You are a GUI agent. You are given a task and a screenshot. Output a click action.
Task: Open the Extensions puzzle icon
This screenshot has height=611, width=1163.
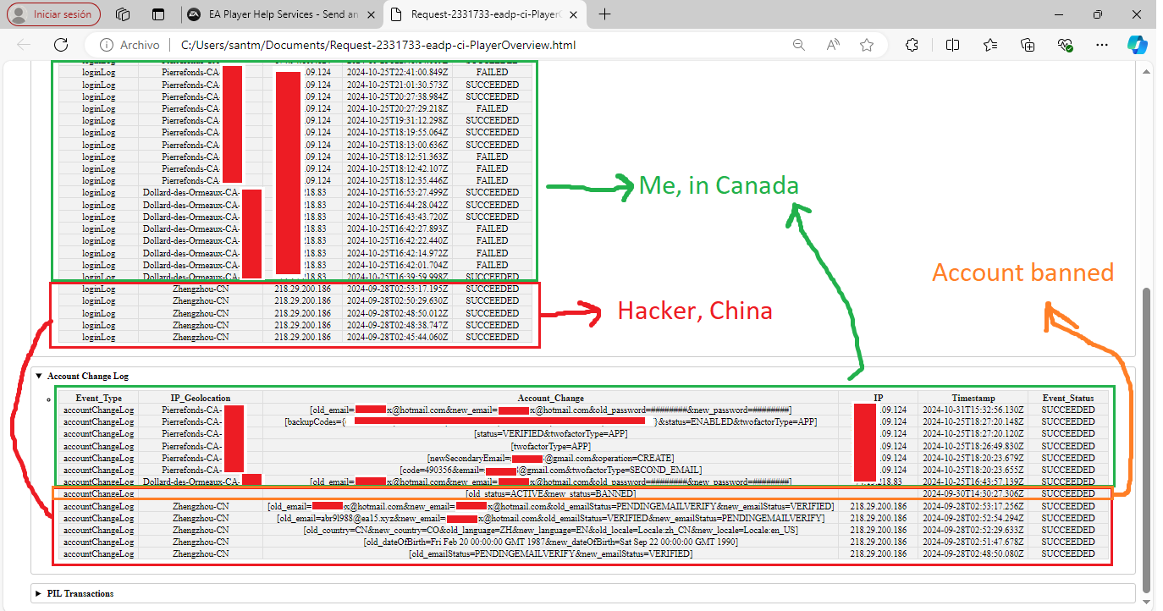click(912, 45)
